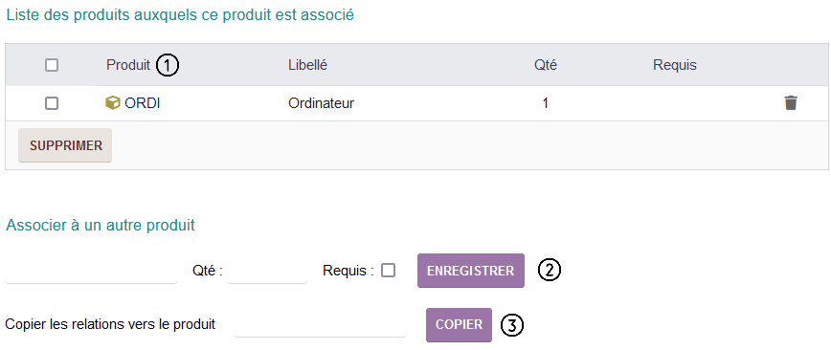831x350 pixels.
Task: Click the circled number 2 marker
Action: (x=550, y=270)
